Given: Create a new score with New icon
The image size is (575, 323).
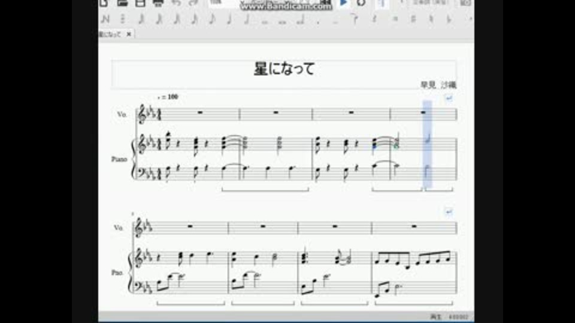Looking at the screenshot, I should click(104, 3).
